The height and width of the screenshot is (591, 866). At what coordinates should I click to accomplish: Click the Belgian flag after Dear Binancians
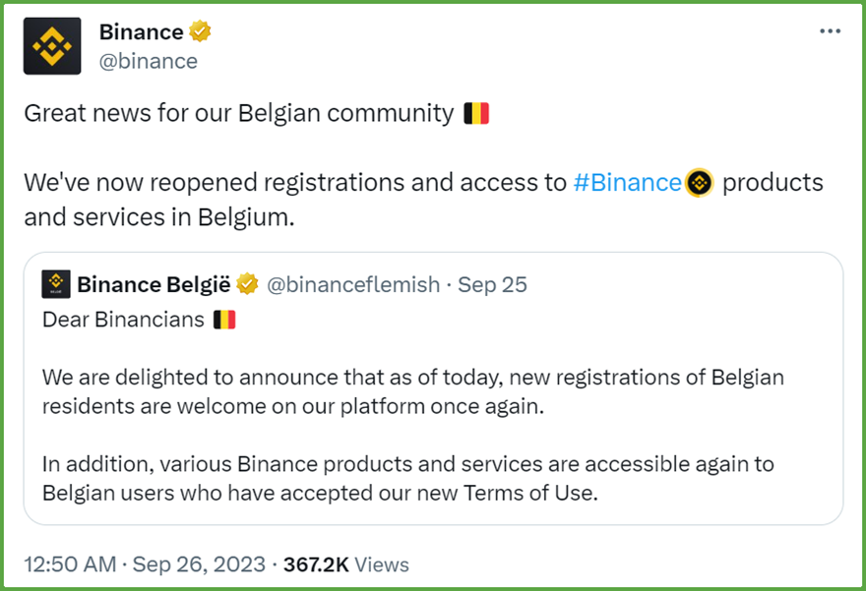coord(224,320)
